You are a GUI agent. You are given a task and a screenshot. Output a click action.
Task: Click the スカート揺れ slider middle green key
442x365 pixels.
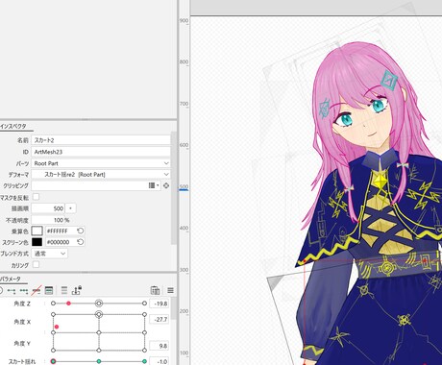click(x=99, y=361)
